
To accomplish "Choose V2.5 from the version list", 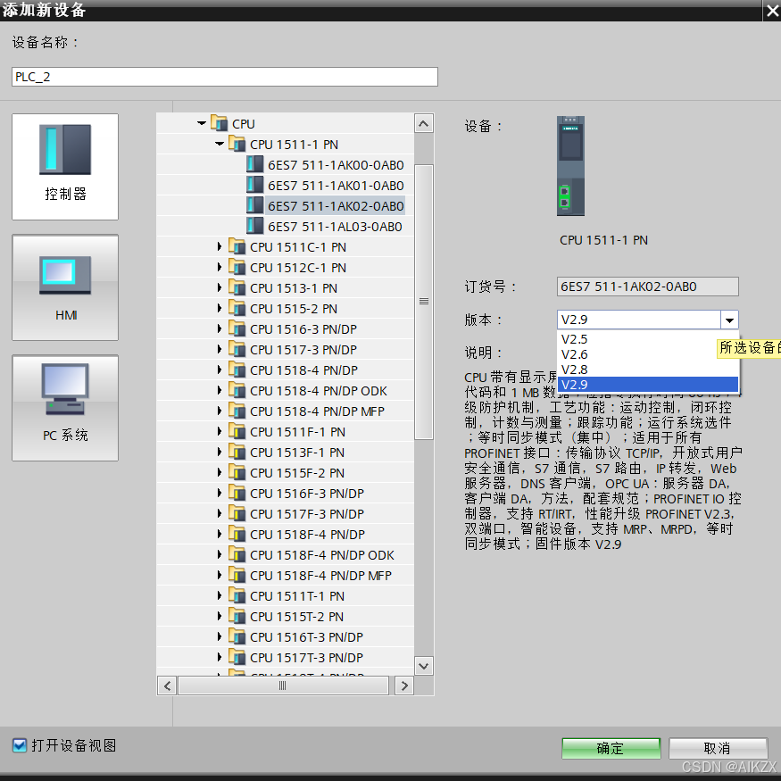I will [x=647, y=339].
